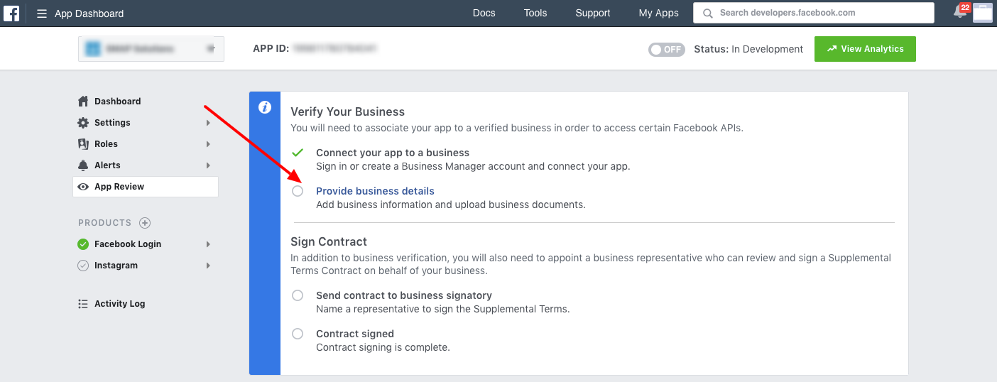Open Activity Log in the sidebar
This screenshot has width=997, height=382.
coord(120,304)
